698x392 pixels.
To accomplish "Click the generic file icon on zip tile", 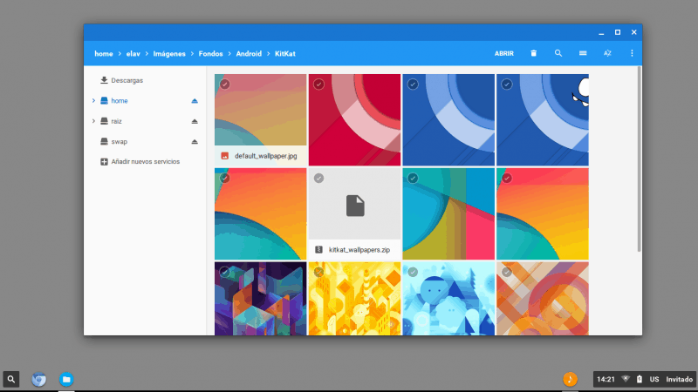I will pos(355,206).
